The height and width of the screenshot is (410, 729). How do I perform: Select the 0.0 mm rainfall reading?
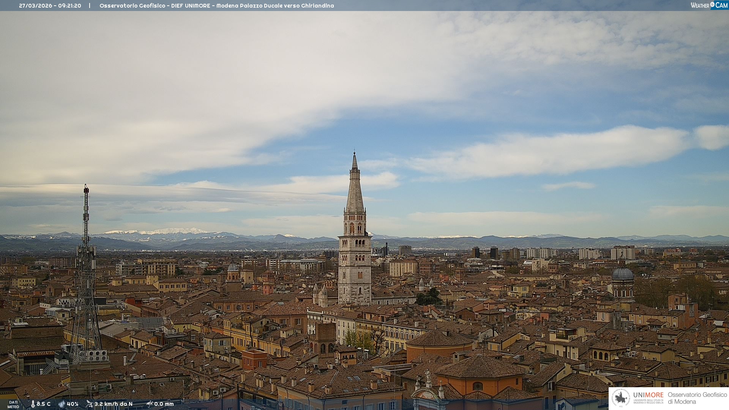pos(164,404)
